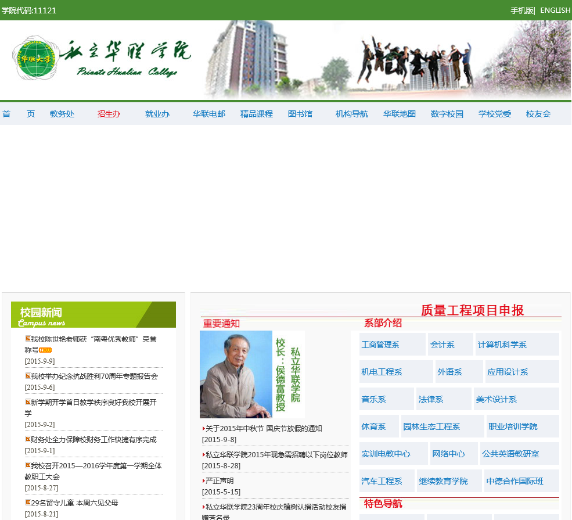Open 华联地图 map menu item
Viewport: 572px width, 520px height.
tap(400, 114)
